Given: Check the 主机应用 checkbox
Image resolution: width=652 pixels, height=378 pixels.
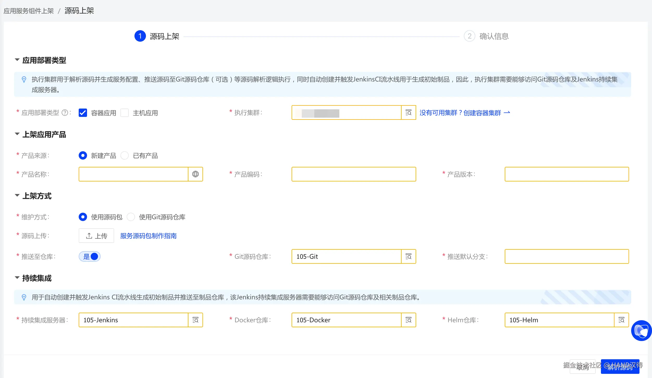Looking at the screenshot, I should pos(125,113).
